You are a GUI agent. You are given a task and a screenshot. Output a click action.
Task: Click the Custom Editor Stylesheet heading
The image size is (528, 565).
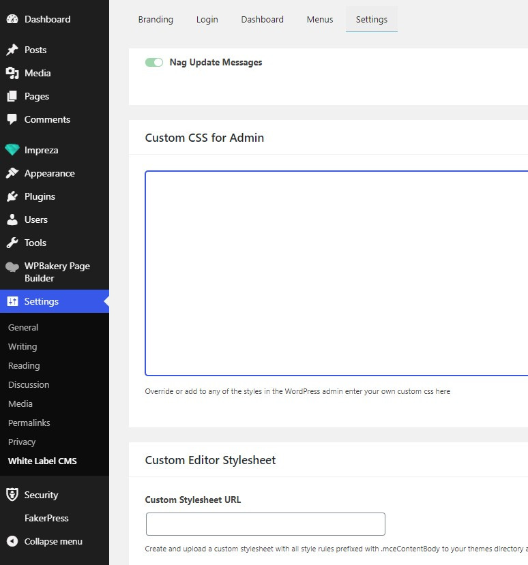point(210,460)
